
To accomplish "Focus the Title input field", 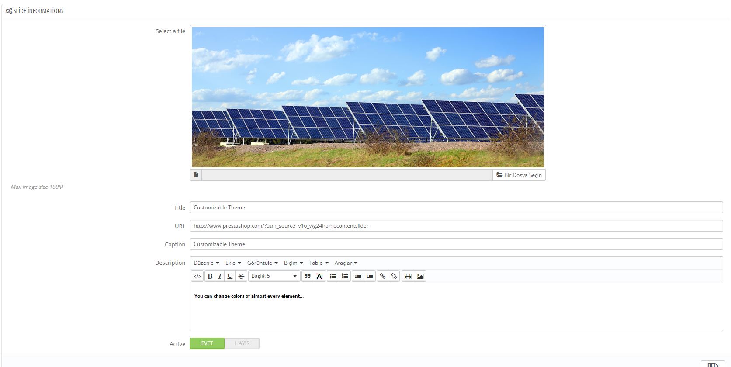I will click(456, 208).
